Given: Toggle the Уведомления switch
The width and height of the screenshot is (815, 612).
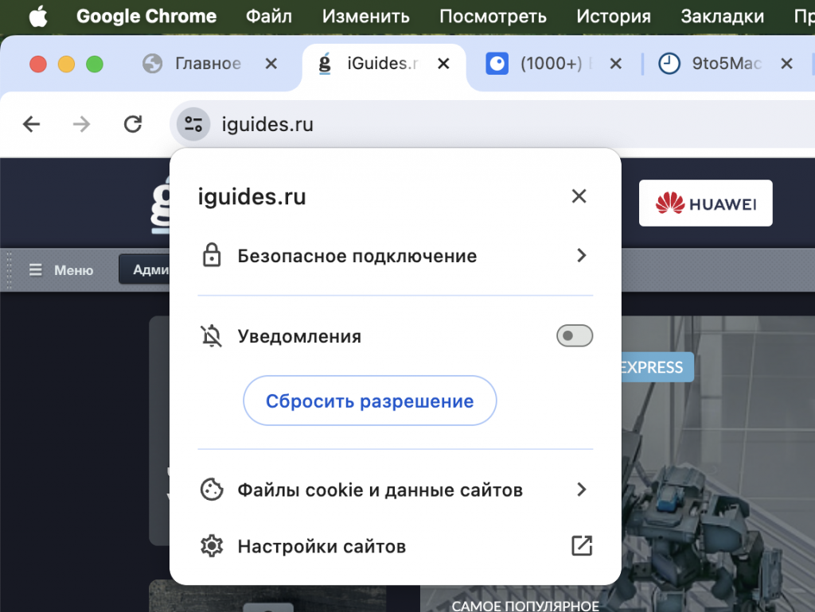Looking at the screenshot, I should point(575,336).
